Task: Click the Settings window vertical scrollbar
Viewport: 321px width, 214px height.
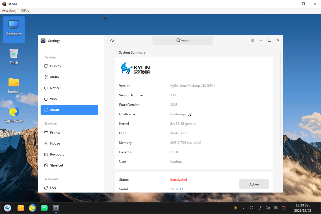Action: (280, 98)
